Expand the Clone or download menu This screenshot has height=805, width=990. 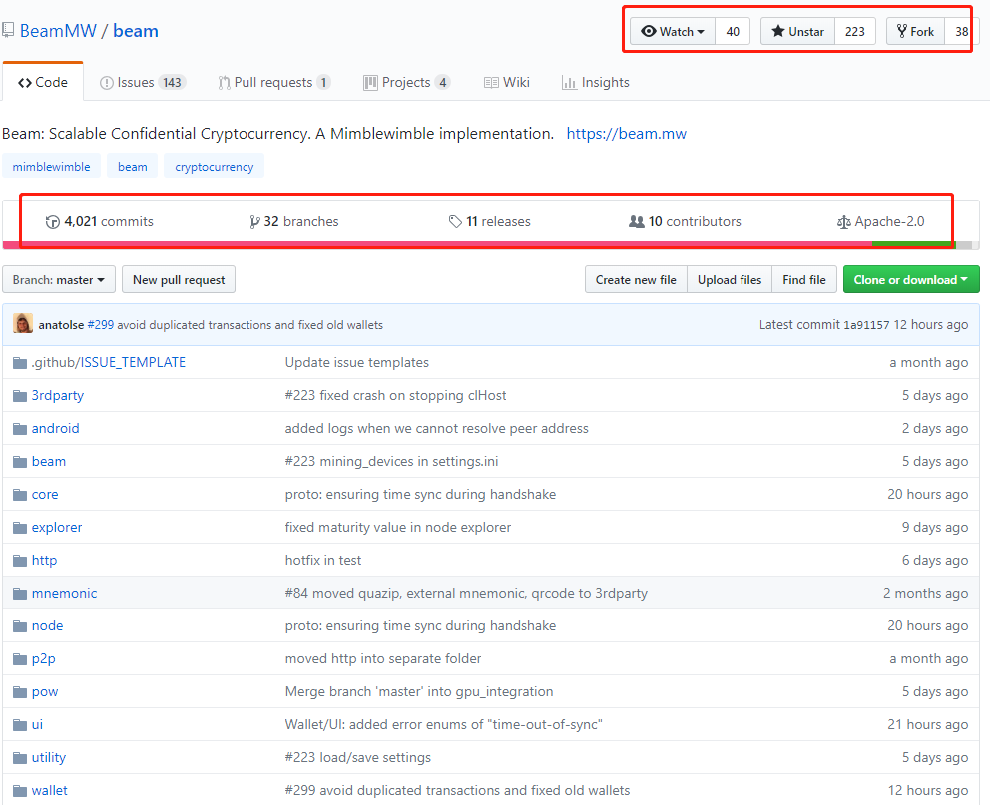click(911, 280)
